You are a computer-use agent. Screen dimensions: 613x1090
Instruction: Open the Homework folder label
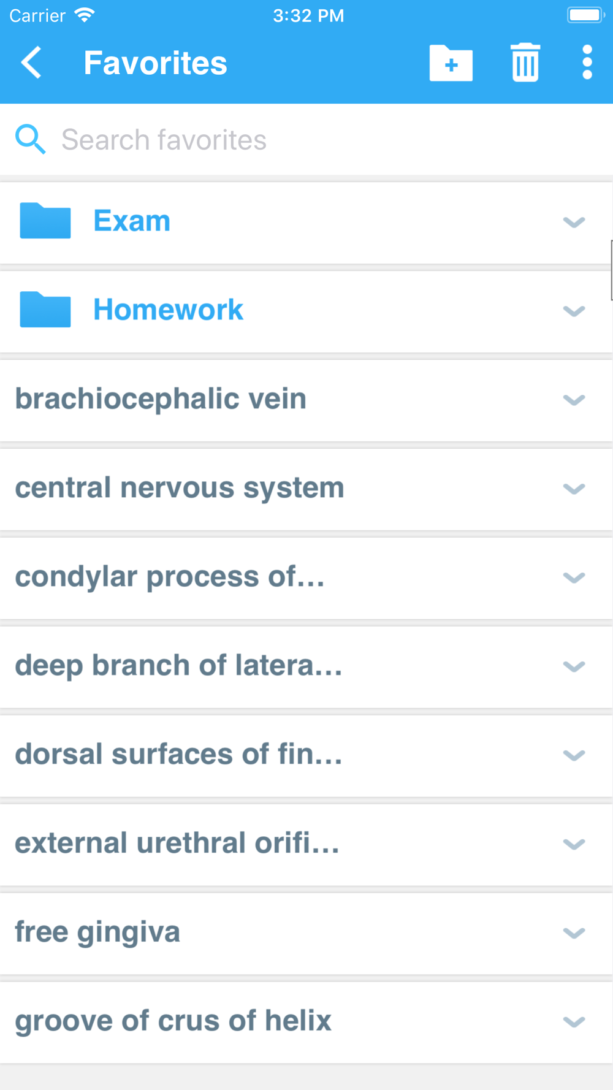point(168,310)
